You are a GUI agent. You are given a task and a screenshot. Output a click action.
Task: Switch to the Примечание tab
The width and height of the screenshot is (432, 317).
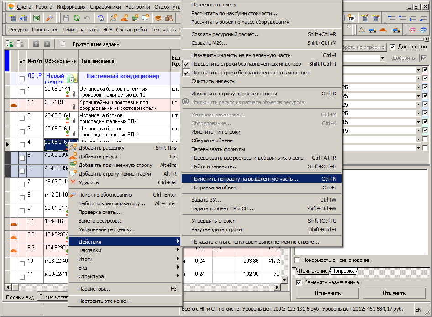[x=313, y=271]
